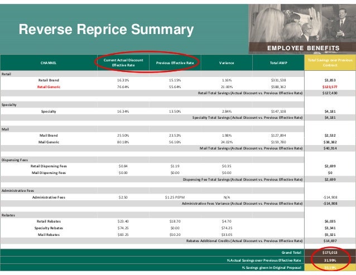Select the 'Previous Effective Rate' column header
This screenshot has height=275, width=356.
pos(175,63)
